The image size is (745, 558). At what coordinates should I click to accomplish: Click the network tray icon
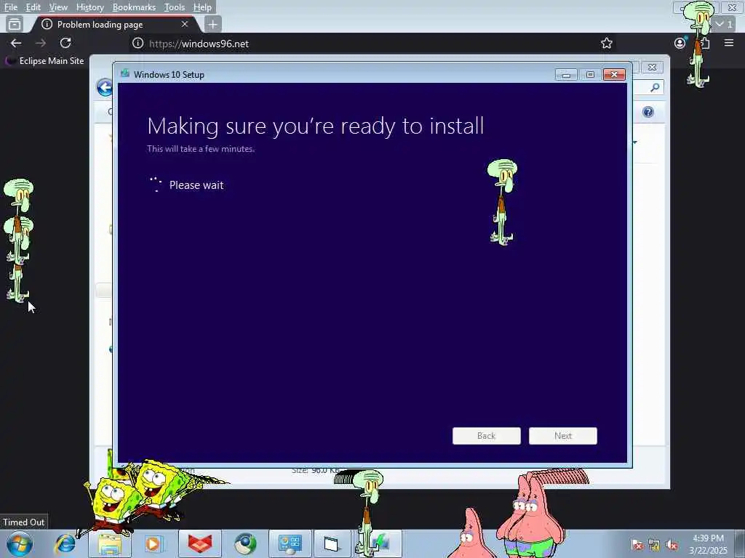click(x=654, y=545)
